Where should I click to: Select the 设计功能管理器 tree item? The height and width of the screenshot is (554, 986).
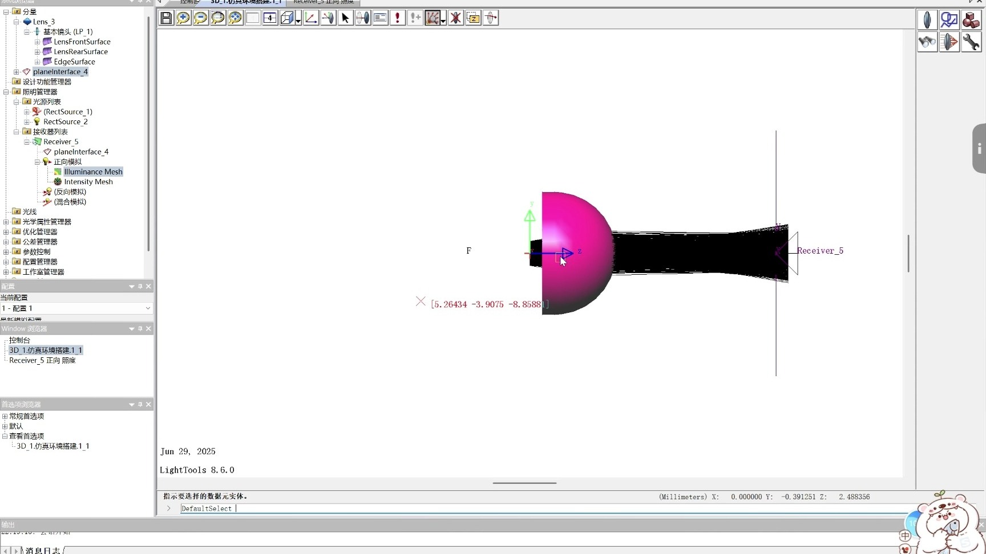47,82
